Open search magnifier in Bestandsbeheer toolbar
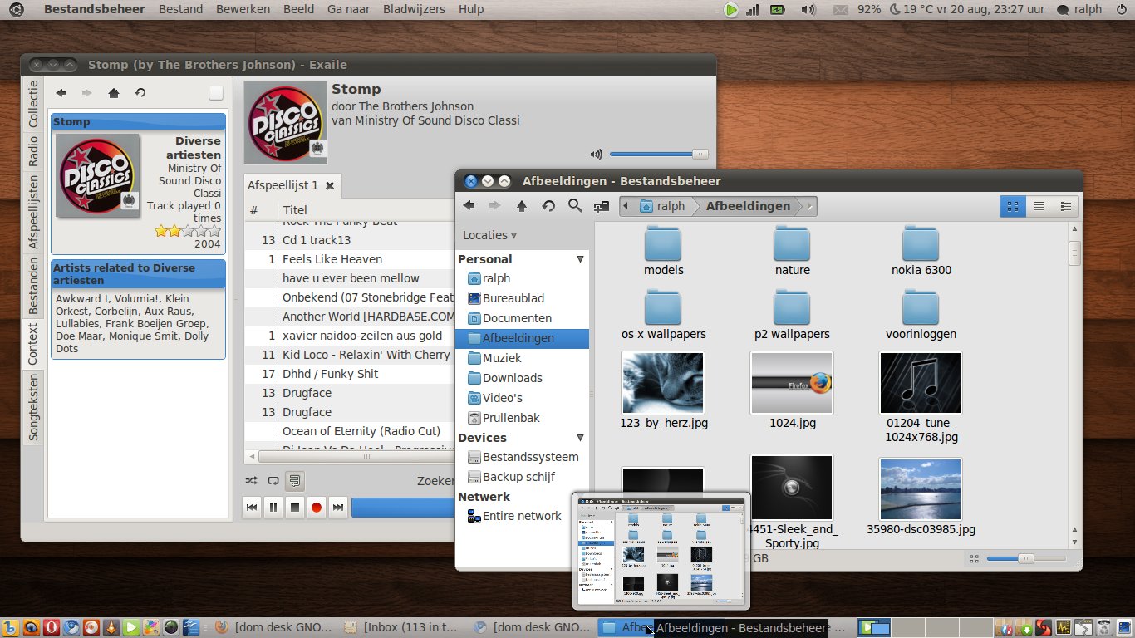 [x=575, y=206]
